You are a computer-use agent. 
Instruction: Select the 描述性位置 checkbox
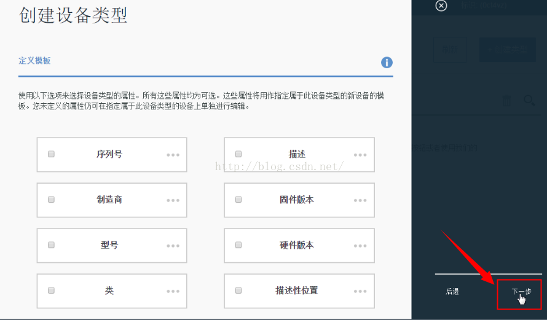pyautogui.click(x=238, y=291)
